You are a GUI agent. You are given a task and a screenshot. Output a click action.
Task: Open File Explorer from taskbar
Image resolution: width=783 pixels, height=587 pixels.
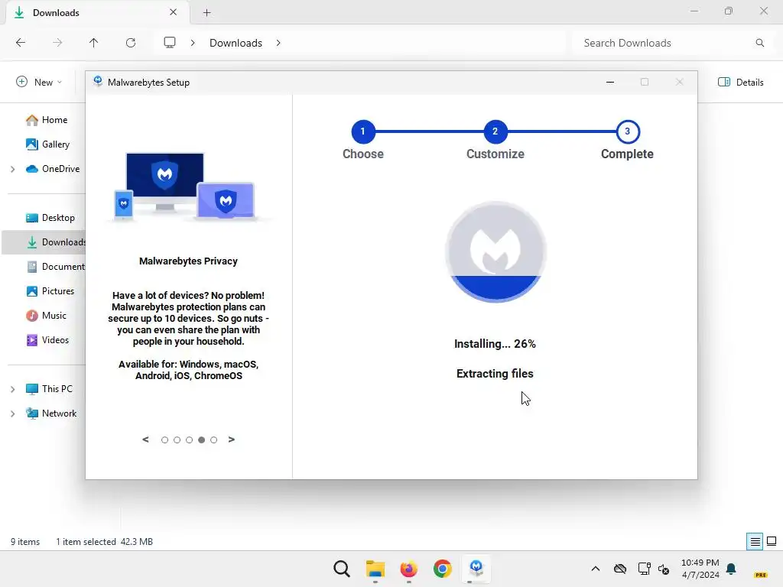375,569
